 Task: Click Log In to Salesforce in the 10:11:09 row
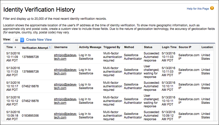(86, 57)
